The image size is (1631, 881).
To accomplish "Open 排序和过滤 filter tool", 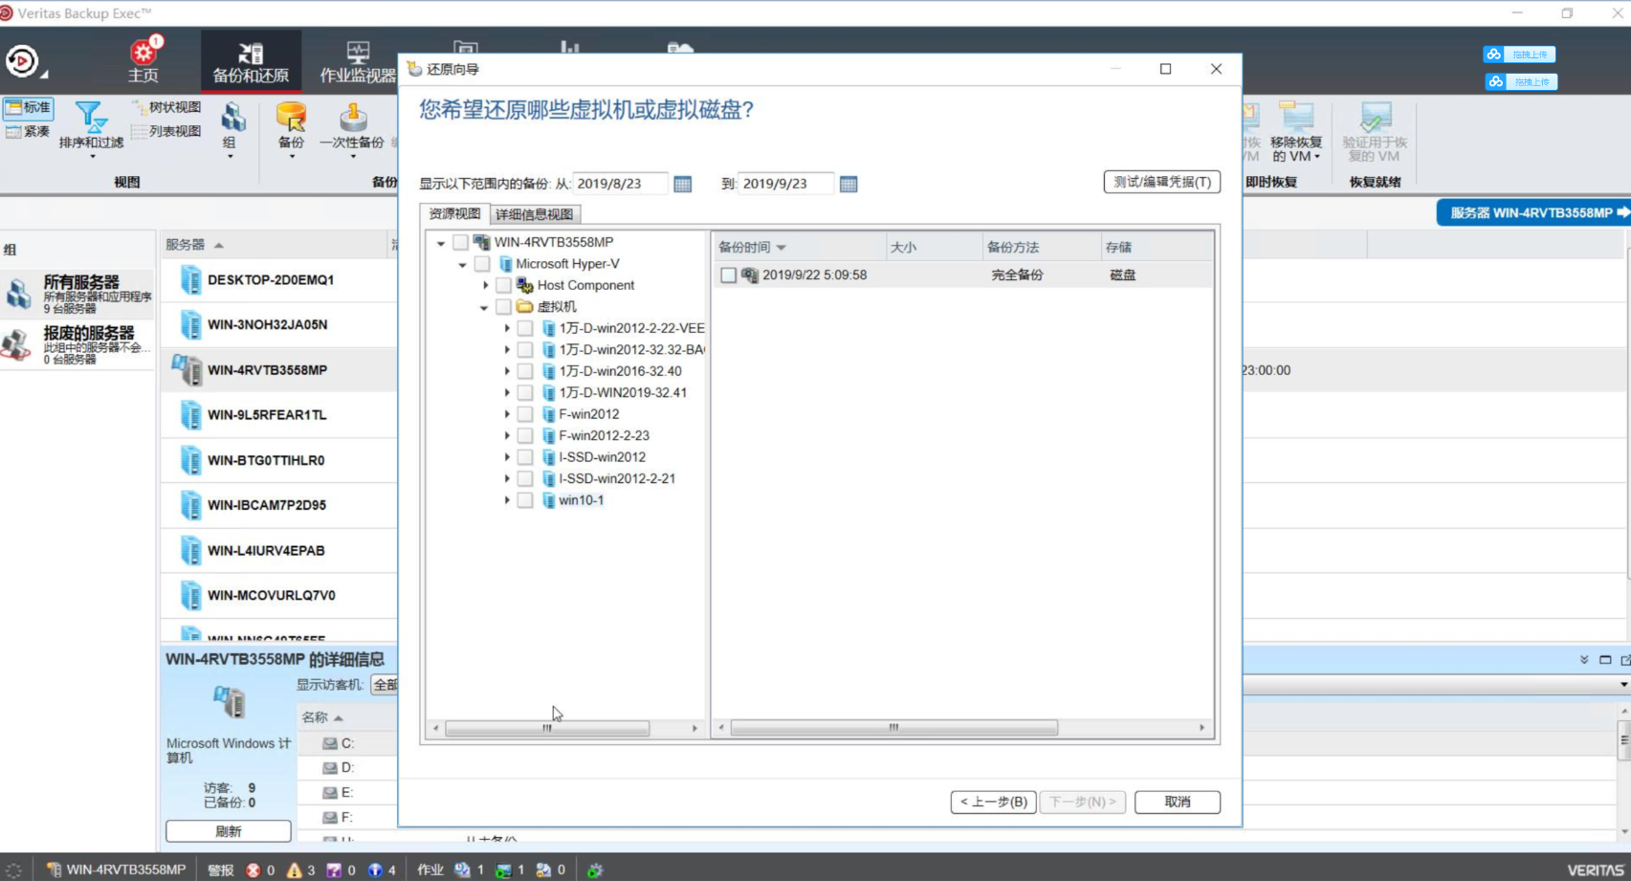I will (91, 127).
